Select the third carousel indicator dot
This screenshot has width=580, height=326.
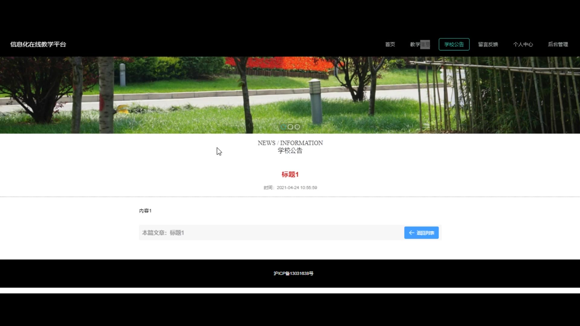(297, 127)
